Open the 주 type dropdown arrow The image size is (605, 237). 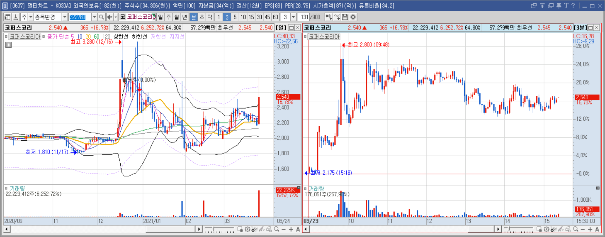pyautogui.click(x=31, y=17)
